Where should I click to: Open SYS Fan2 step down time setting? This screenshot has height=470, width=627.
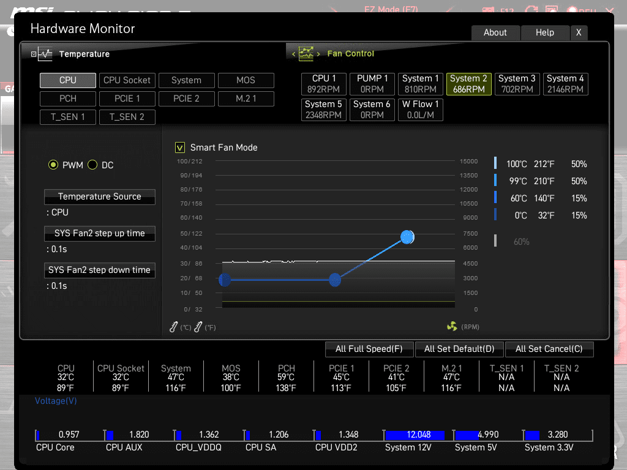click(100, 270)
